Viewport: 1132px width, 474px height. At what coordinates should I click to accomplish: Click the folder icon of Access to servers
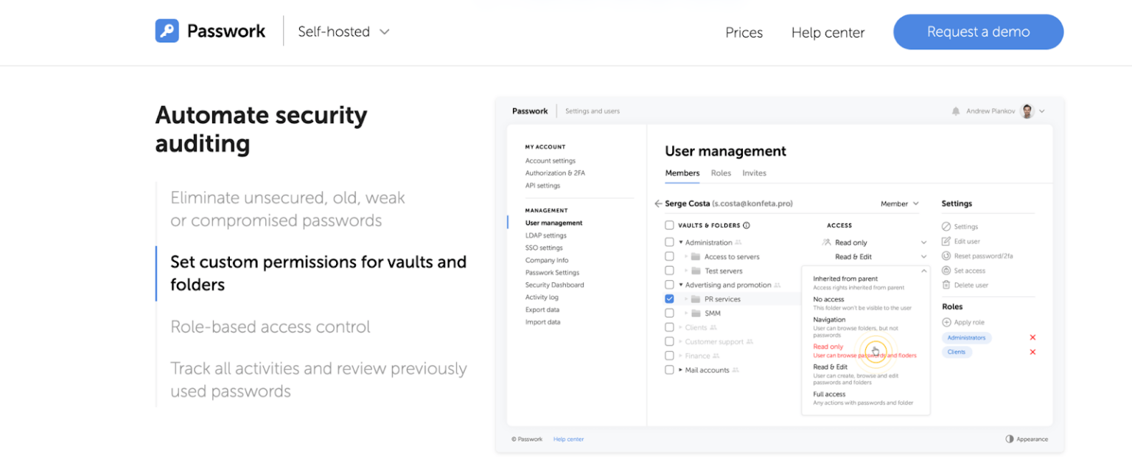coord(695,257)
